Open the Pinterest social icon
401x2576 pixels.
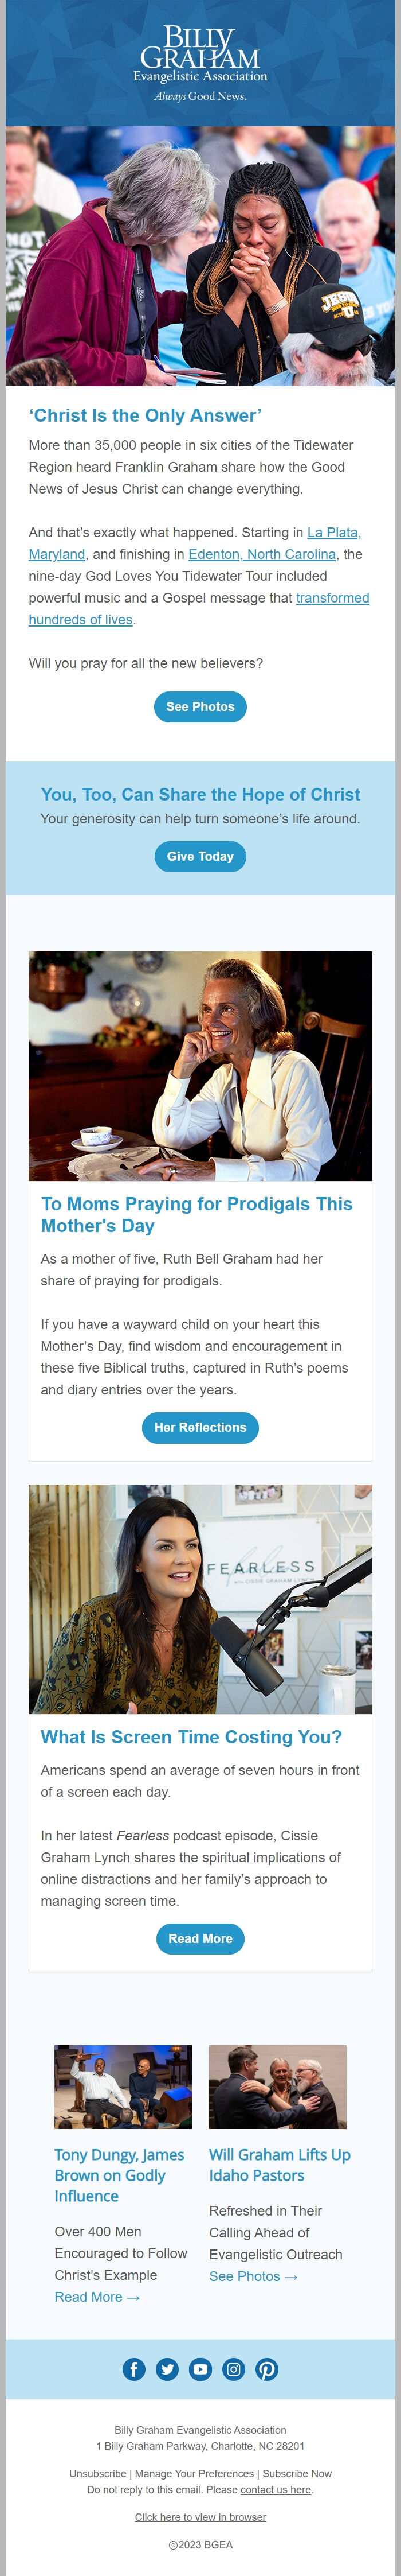click(x=266, y=2368)
